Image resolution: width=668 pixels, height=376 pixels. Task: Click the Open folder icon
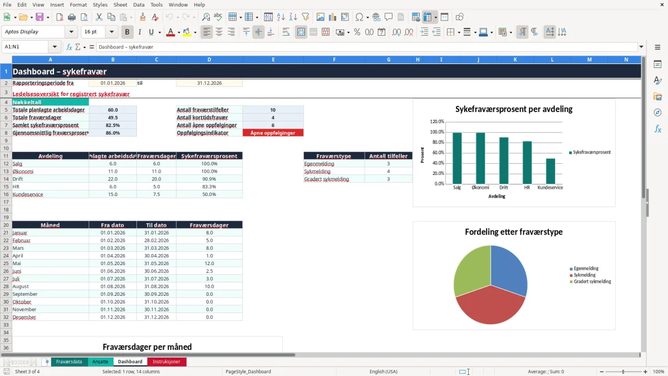coord(23,17)
